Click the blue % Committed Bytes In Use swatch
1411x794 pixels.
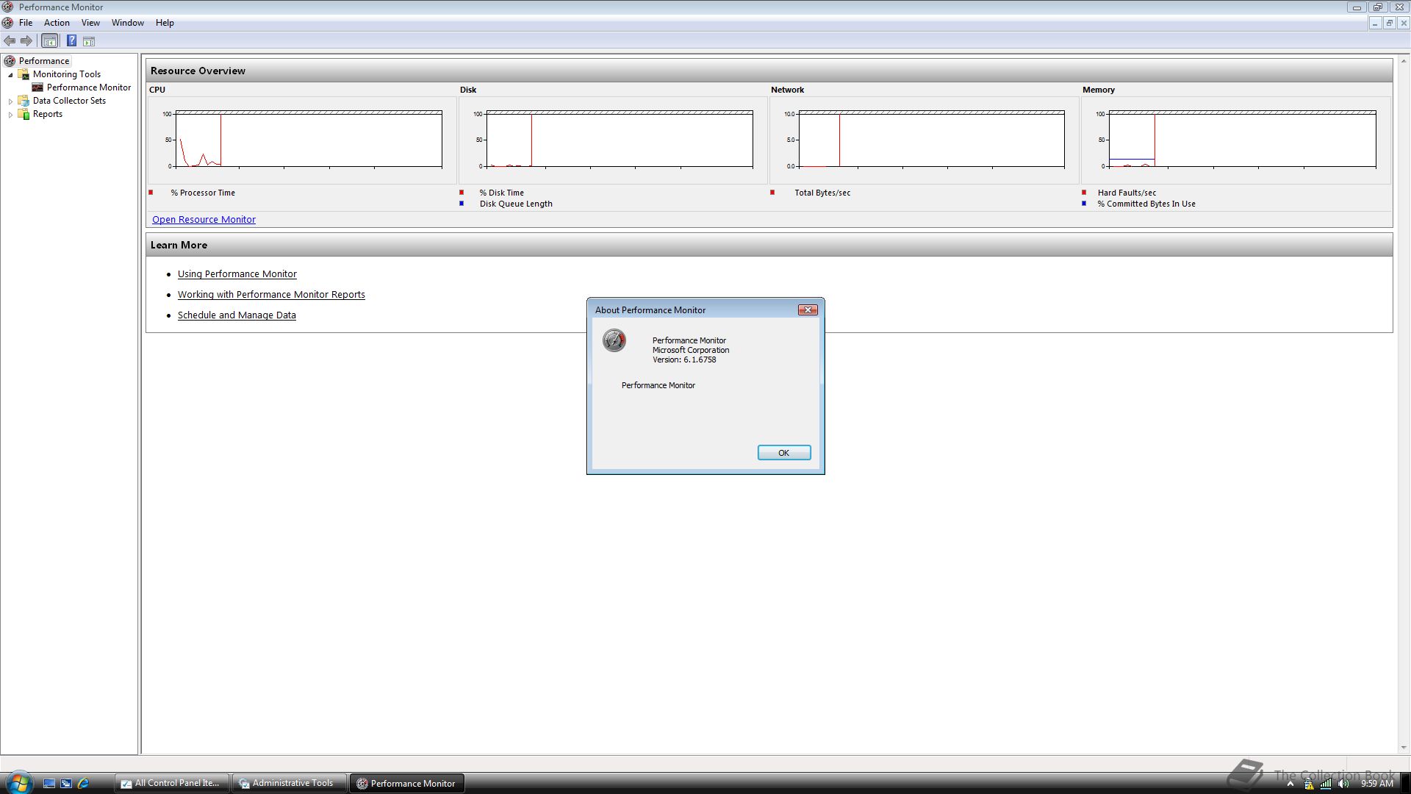click(1084, 204)
